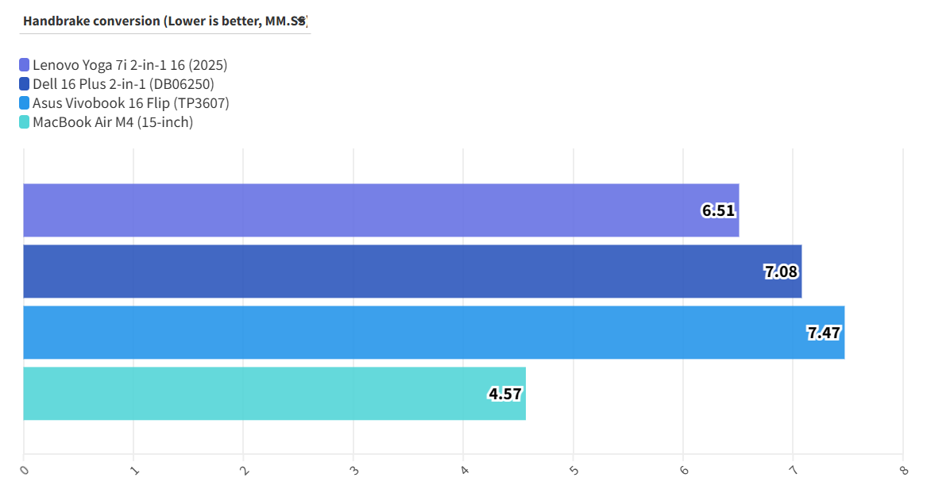This screenshot has height=489, width=927.
Task: Click the 4.57 data label
Action: click(505, 394)
